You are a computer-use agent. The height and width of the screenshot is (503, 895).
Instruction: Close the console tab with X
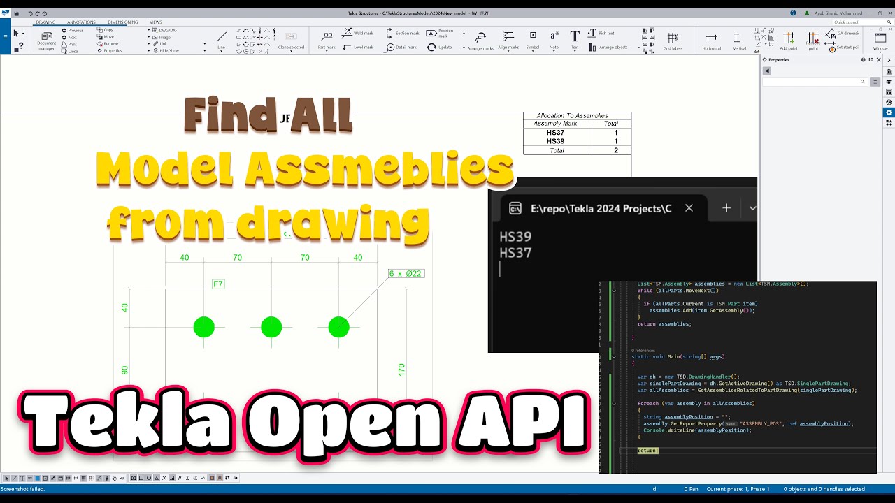click(x=689, y=207)
